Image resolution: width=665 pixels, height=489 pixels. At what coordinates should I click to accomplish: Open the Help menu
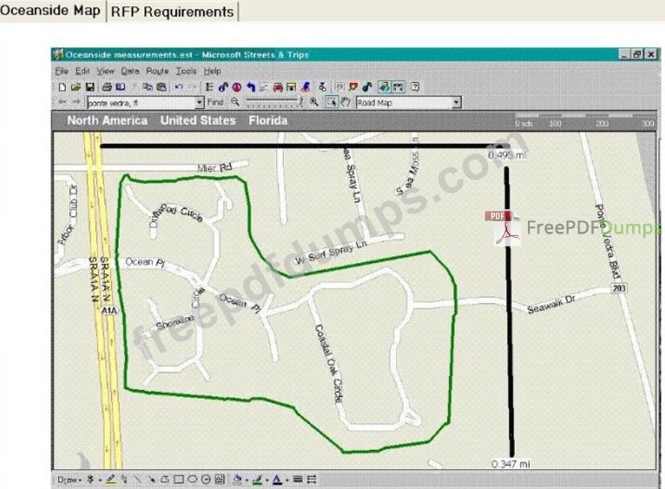click(212, 71)
